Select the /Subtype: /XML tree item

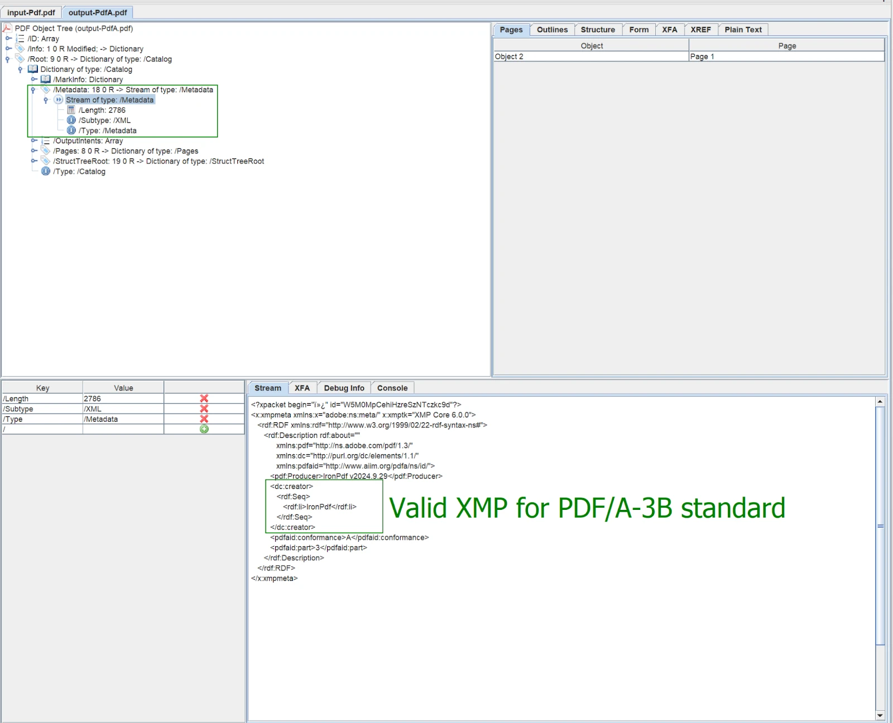click(104, 120)
